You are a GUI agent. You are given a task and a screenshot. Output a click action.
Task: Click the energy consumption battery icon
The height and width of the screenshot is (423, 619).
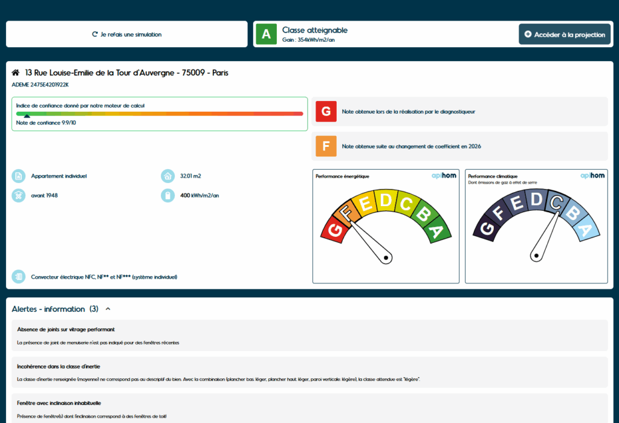tap(167, 196)
